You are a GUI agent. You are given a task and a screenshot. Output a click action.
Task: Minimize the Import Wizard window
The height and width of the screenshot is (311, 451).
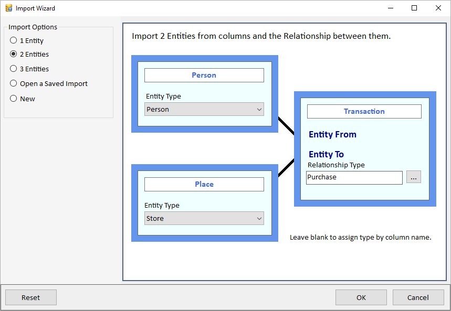390,8
